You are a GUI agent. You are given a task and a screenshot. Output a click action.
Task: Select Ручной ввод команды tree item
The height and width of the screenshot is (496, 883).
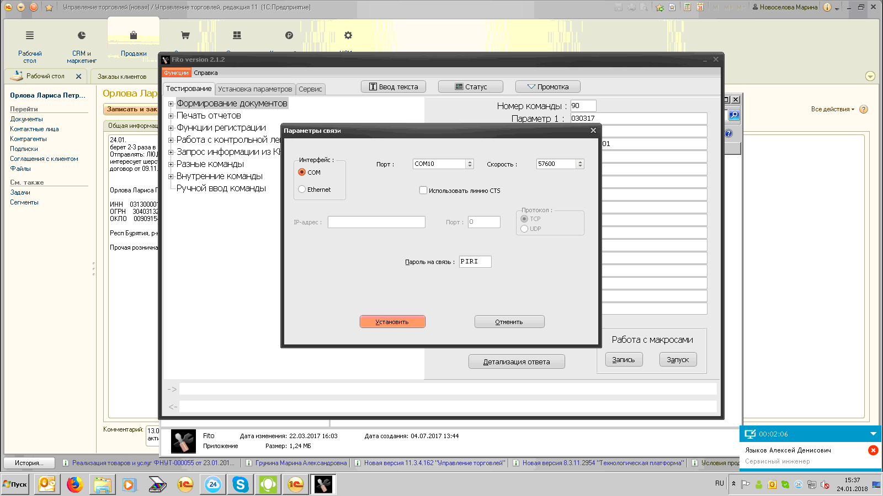point(221,188)
